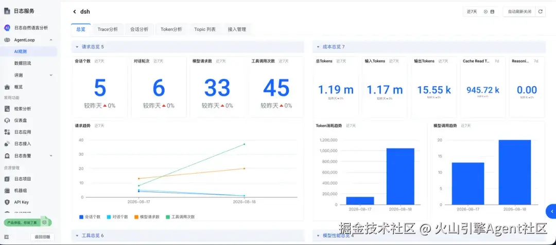556x245 pixels.
Task: Click the 输入Tokens value 1.17 m
Action: (385, 90)
